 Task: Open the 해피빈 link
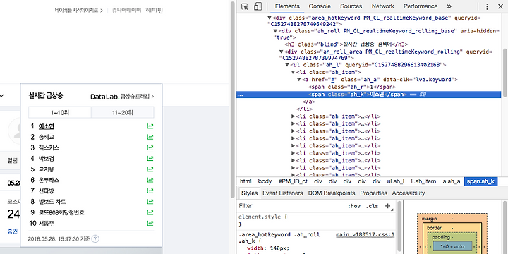[x=155, y=11]
